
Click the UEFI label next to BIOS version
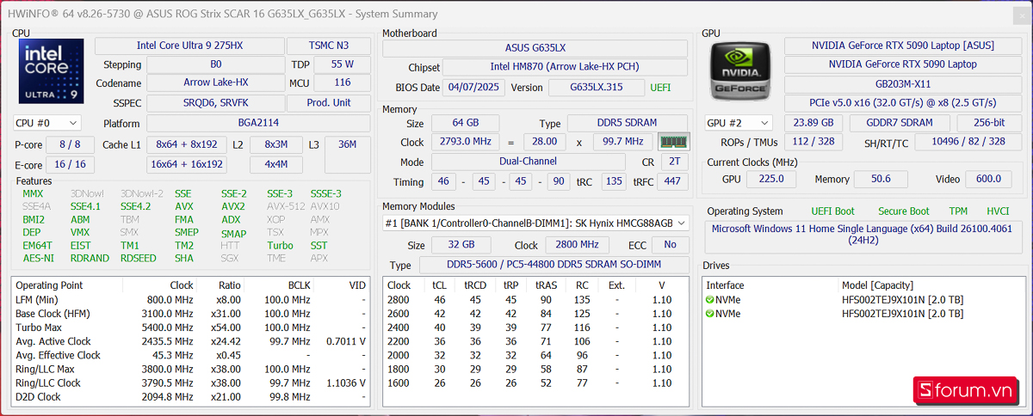pyautogui.click(x=660, y=88)
